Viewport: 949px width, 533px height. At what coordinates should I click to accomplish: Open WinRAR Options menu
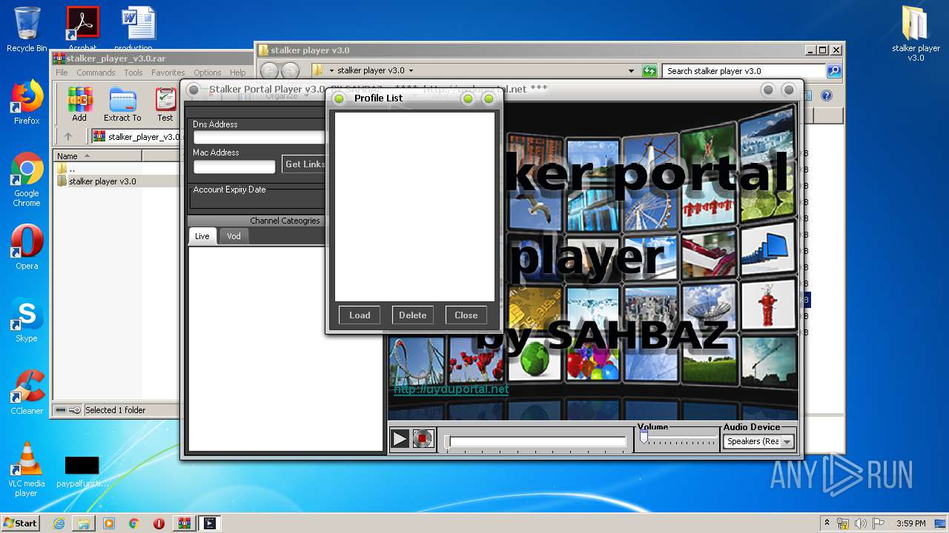pyautogui.click(x=208, y=73)
